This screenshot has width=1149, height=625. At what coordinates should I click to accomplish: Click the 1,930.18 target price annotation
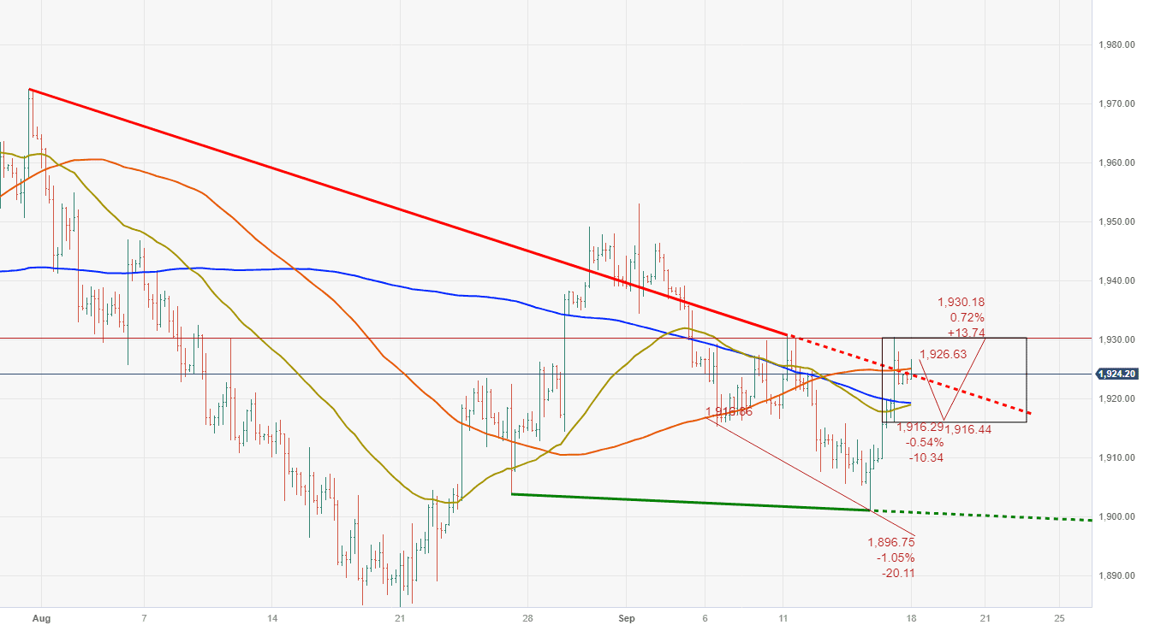[961, 302]
